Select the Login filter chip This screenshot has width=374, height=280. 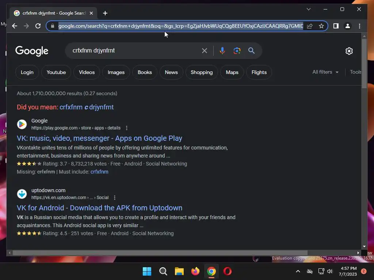[27, 72]
